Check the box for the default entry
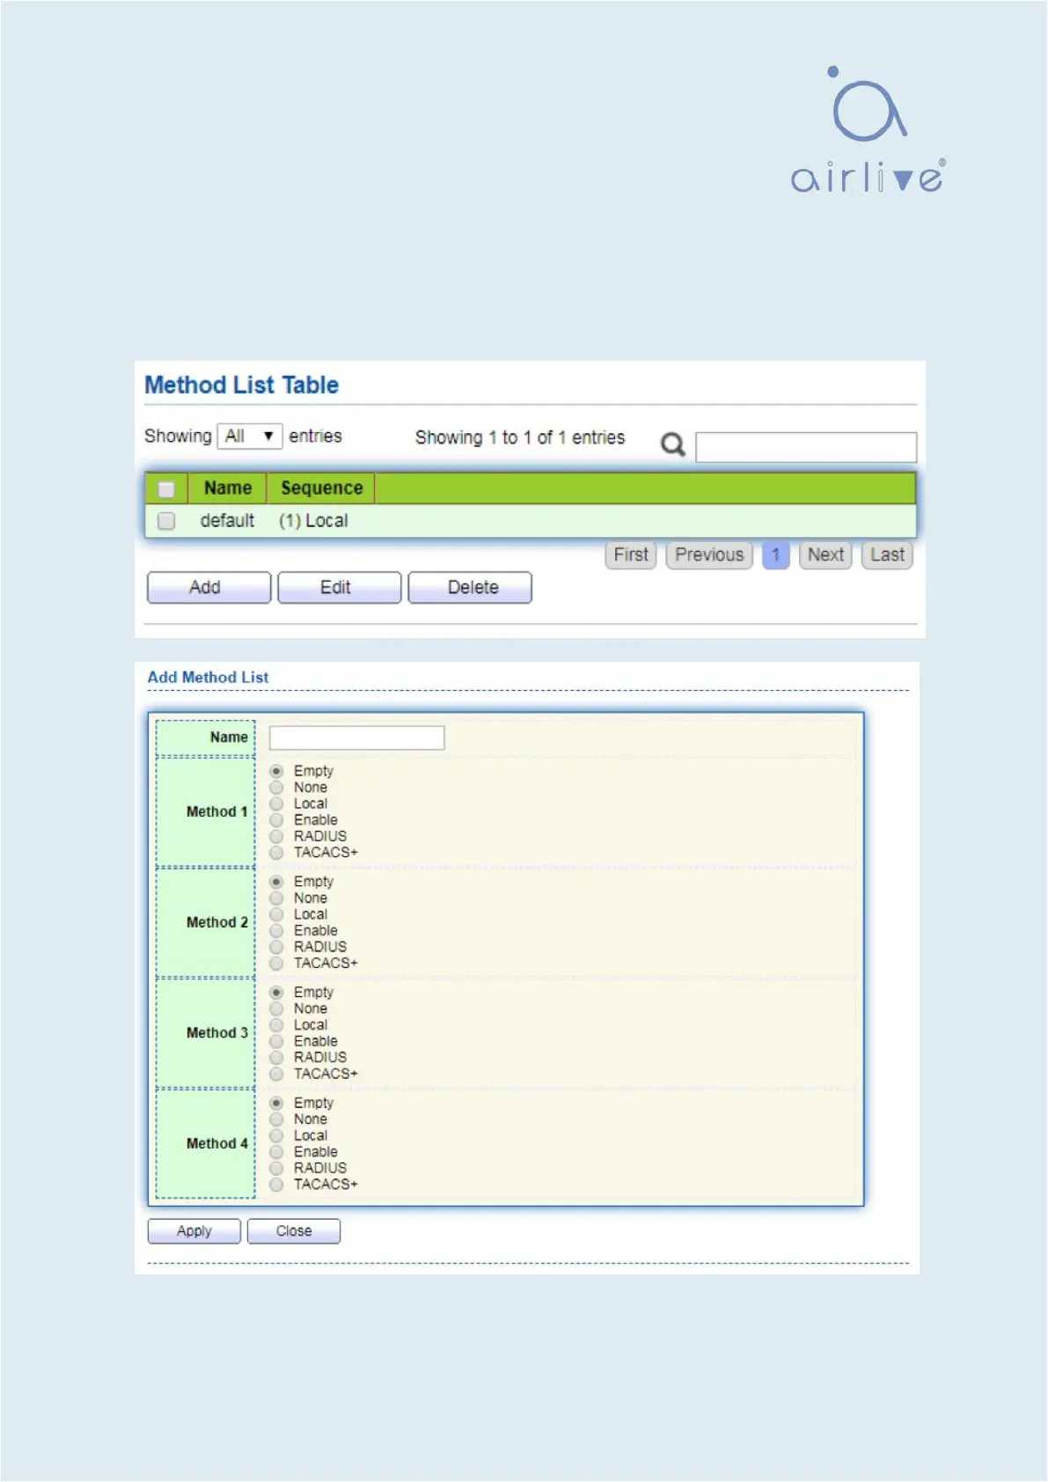 (166, 521)
